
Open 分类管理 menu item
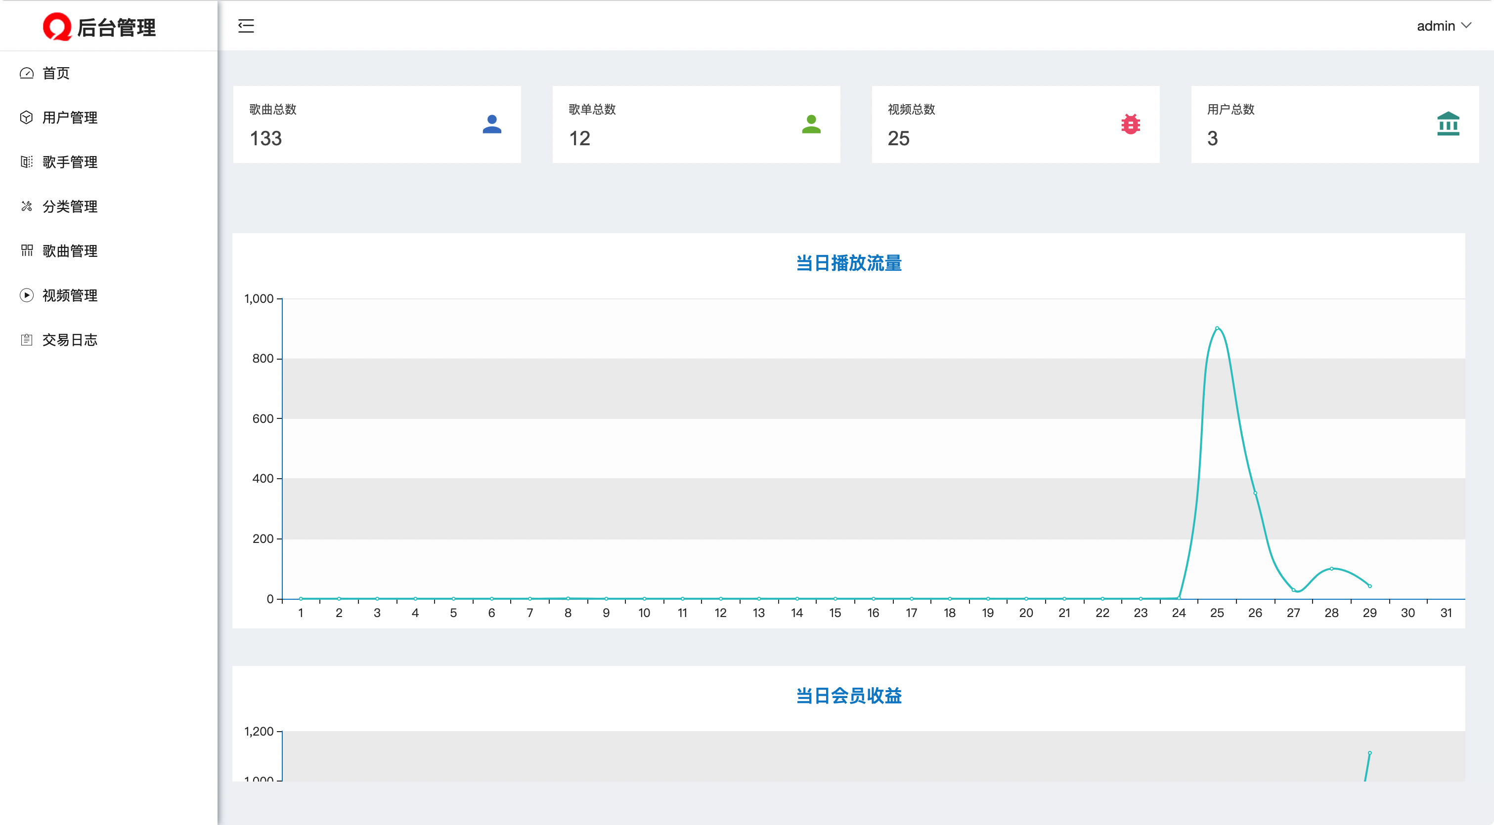[108, 206]
